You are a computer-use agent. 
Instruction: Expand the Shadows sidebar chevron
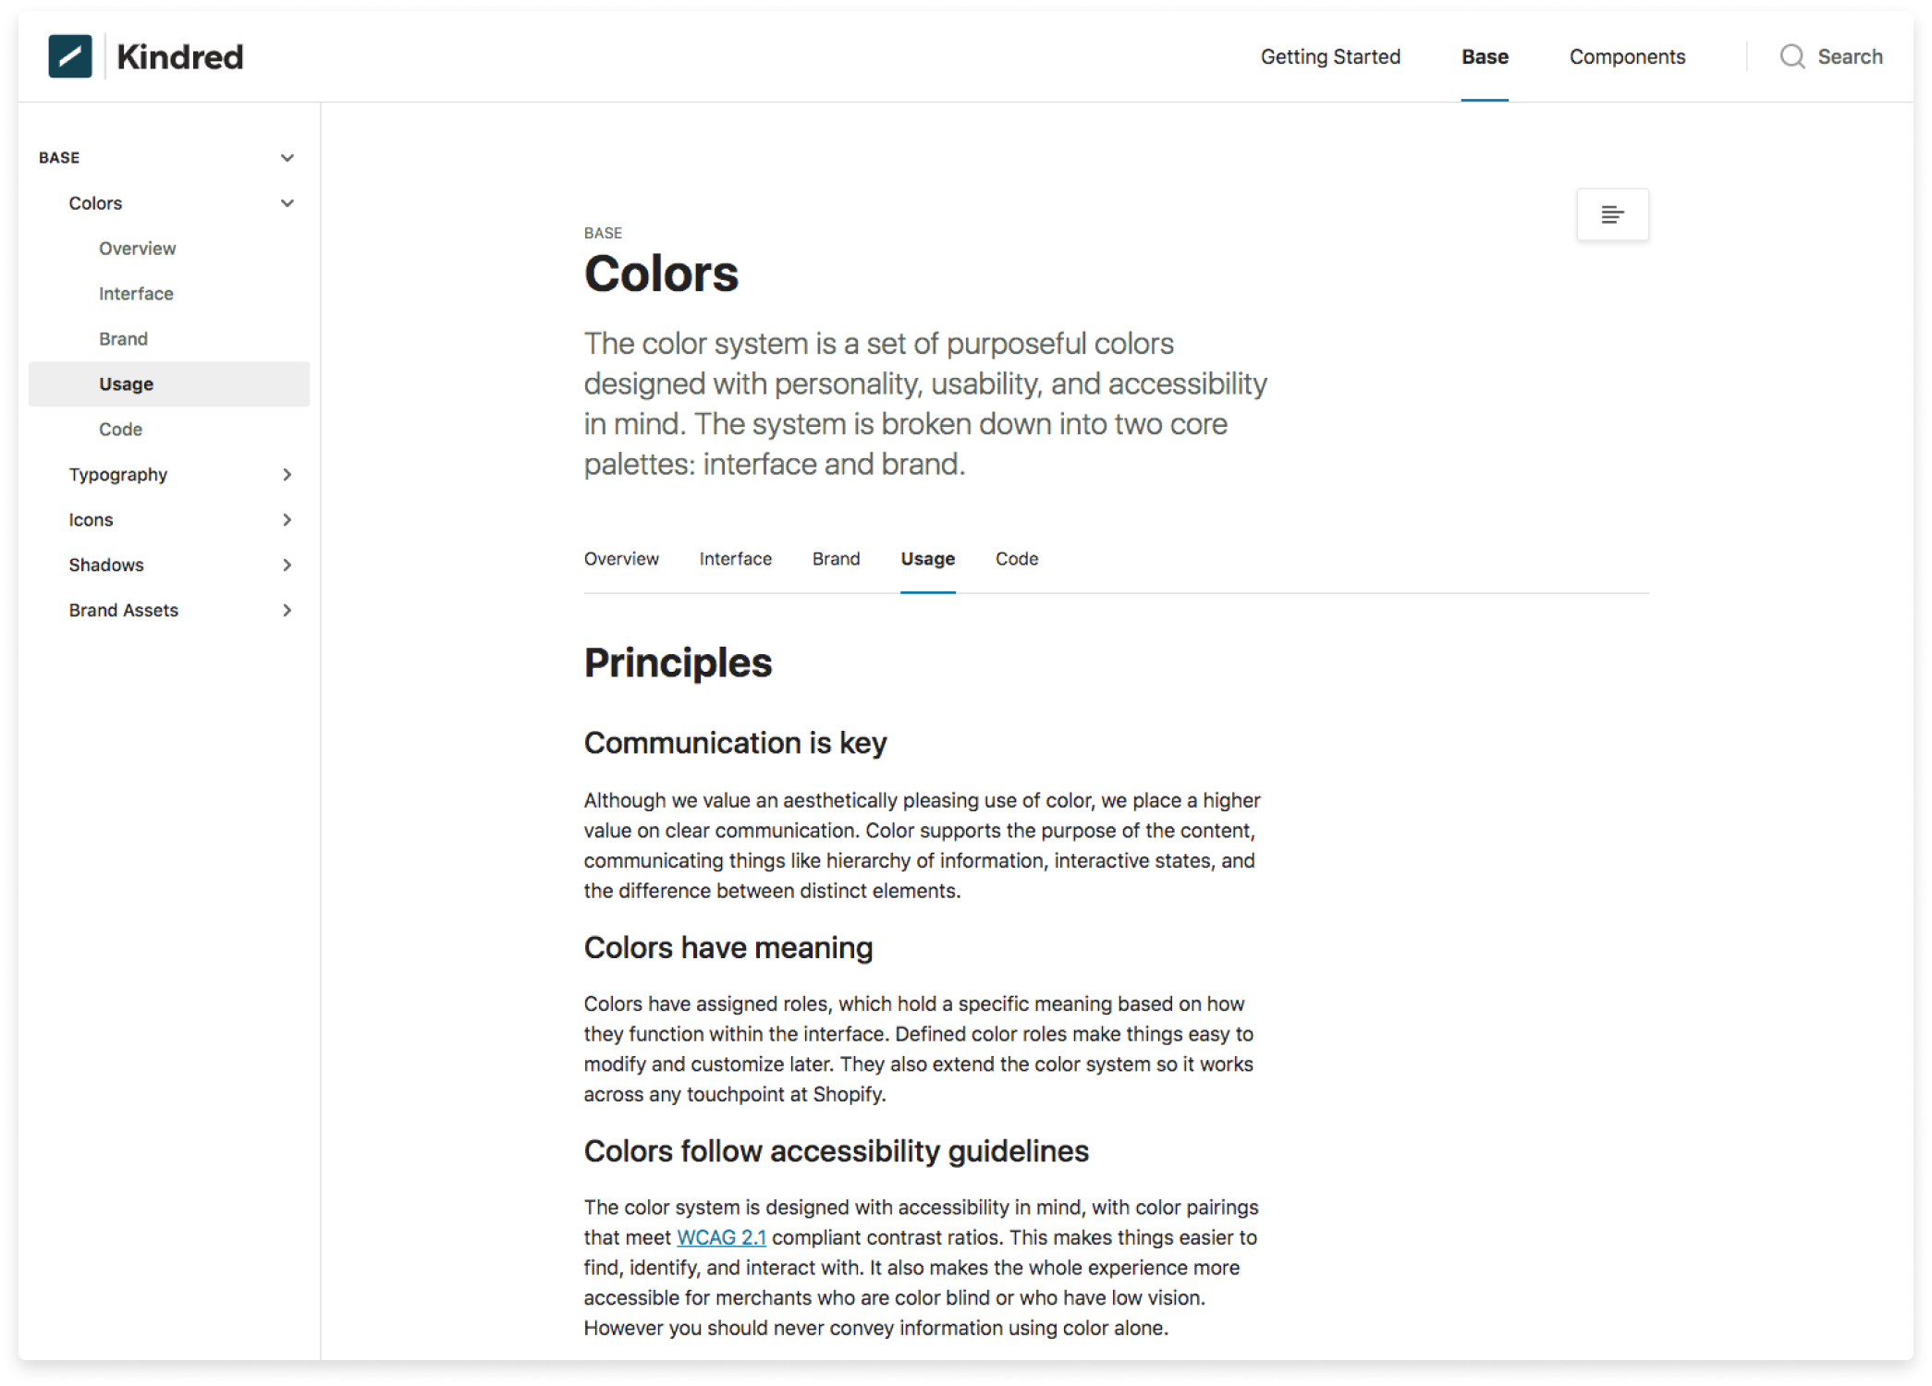[287, 565]
